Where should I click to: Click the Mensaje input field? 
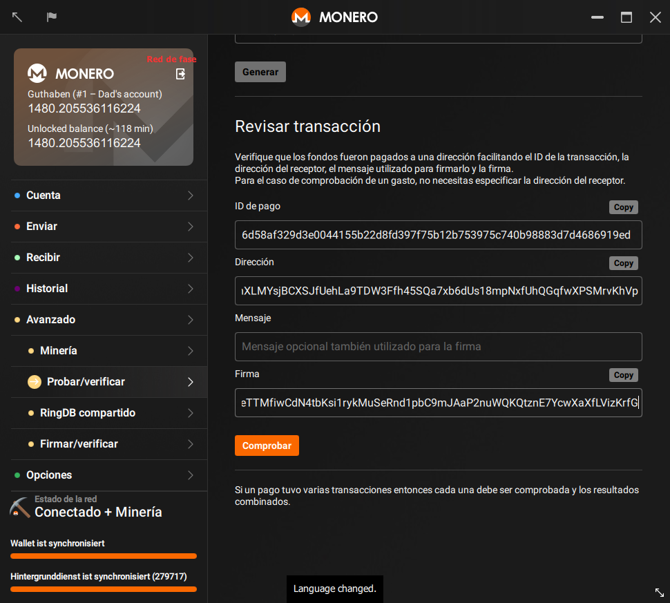coord(439,347)
